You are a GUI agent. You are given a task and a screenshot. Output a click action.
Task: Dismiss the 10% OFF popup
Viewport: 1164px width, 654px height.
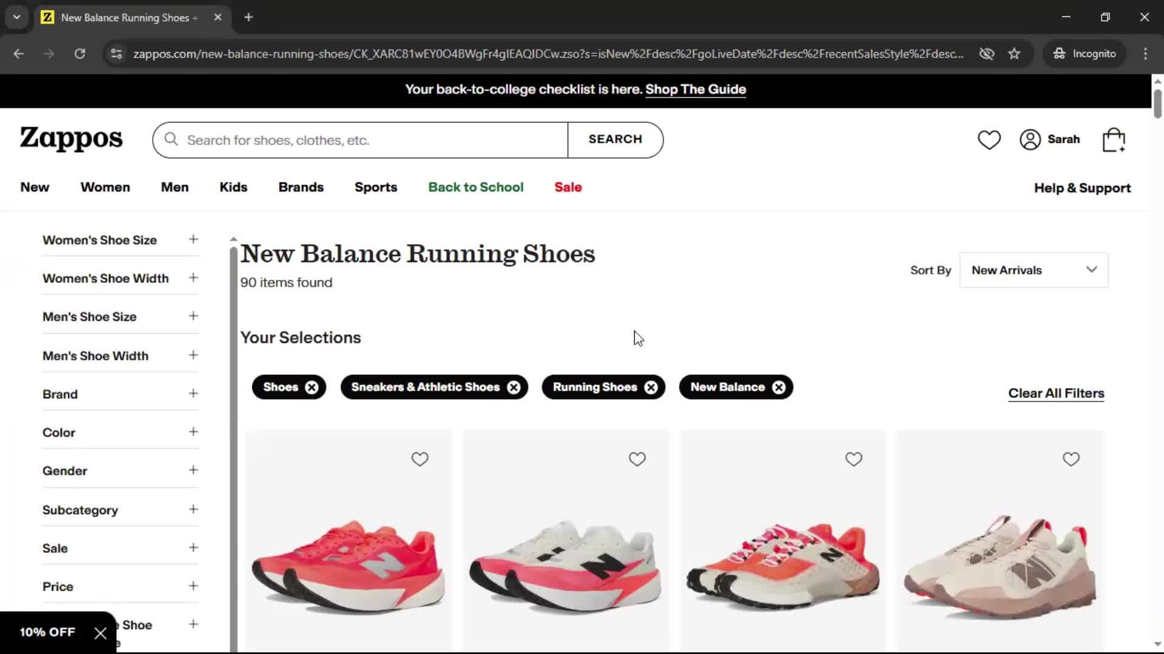tap(101, 633)
